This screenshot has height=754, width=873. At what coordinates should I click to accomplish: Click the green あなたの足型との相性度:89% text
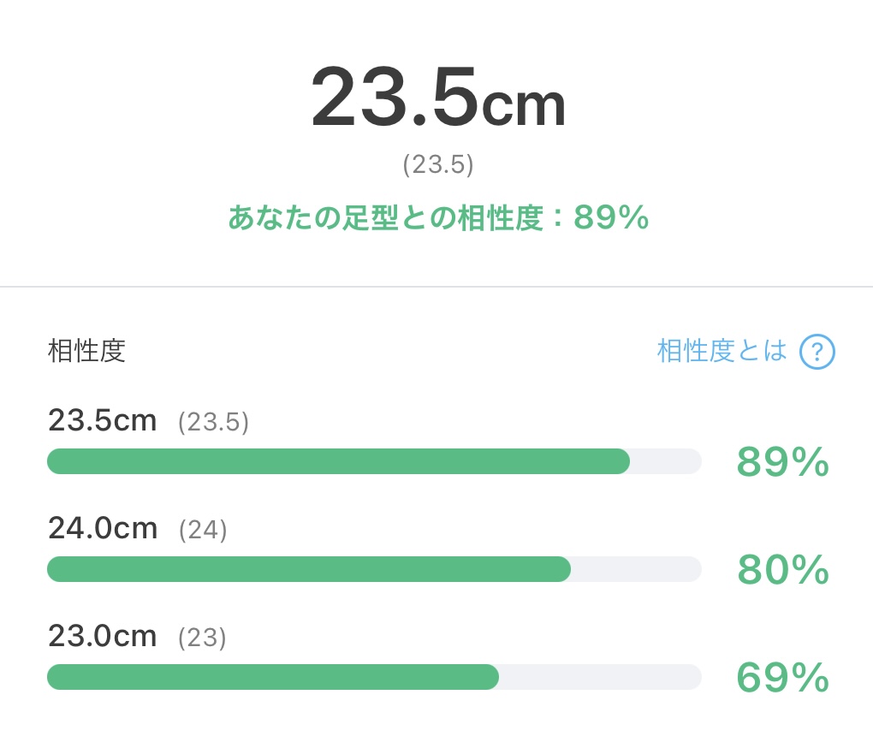pos(438,217)
